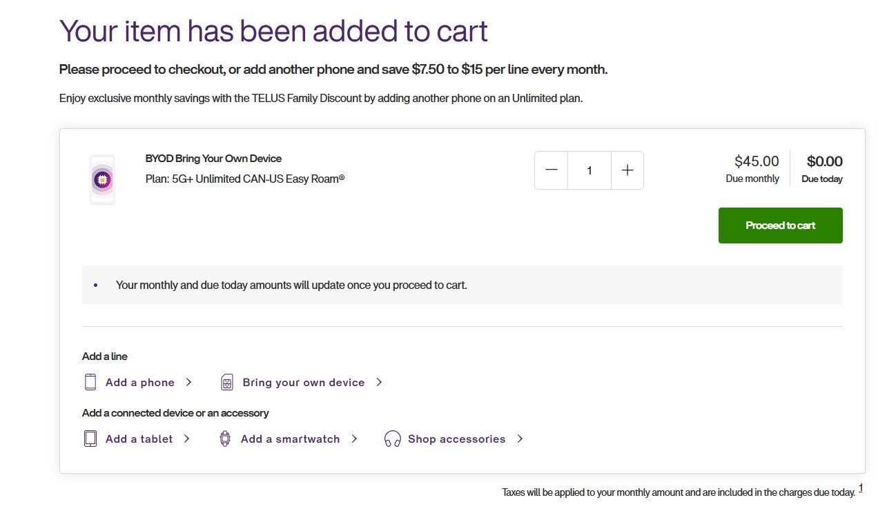This screenshot has height=511, width=887.
Task: Click the phone icon beside Add a phone
Action: tap(90, 382)
